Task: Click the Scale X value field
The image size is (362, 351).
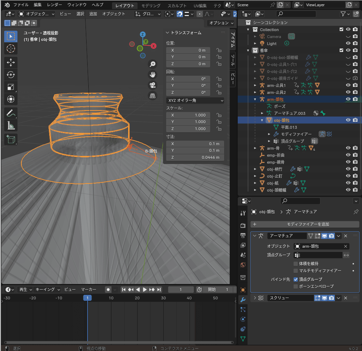Action: point(188,115)
